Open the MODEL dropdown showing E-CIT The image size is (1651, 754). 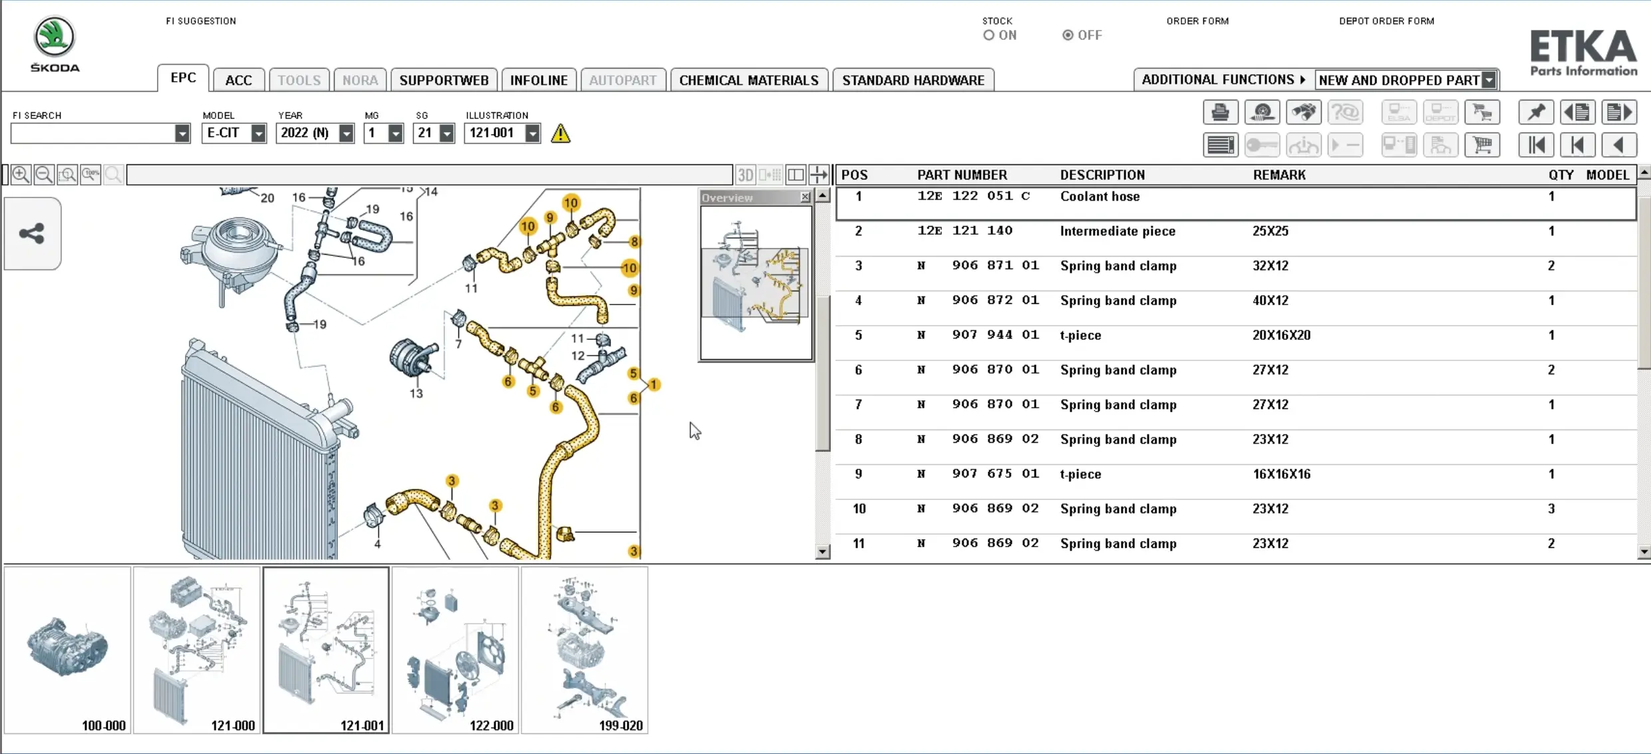click(259, 133)
